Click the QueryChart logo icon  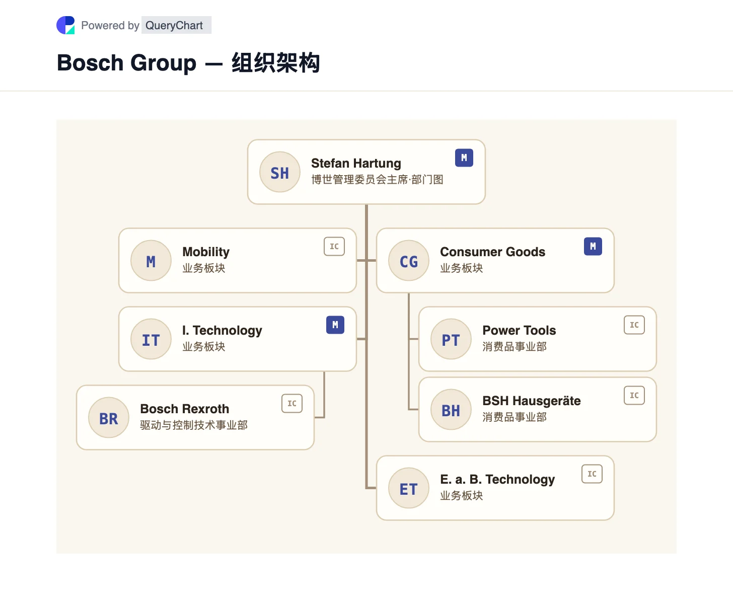(x=65, y=25)
